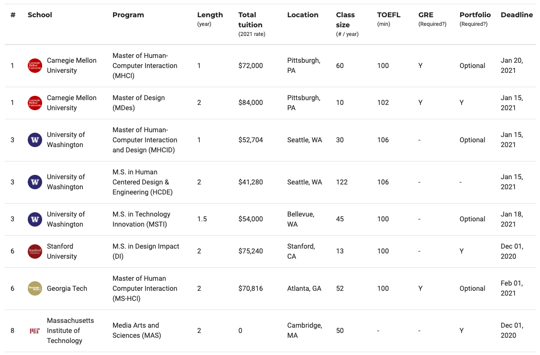
Task: Click the TOEFL column header
Action: [389, 15]
